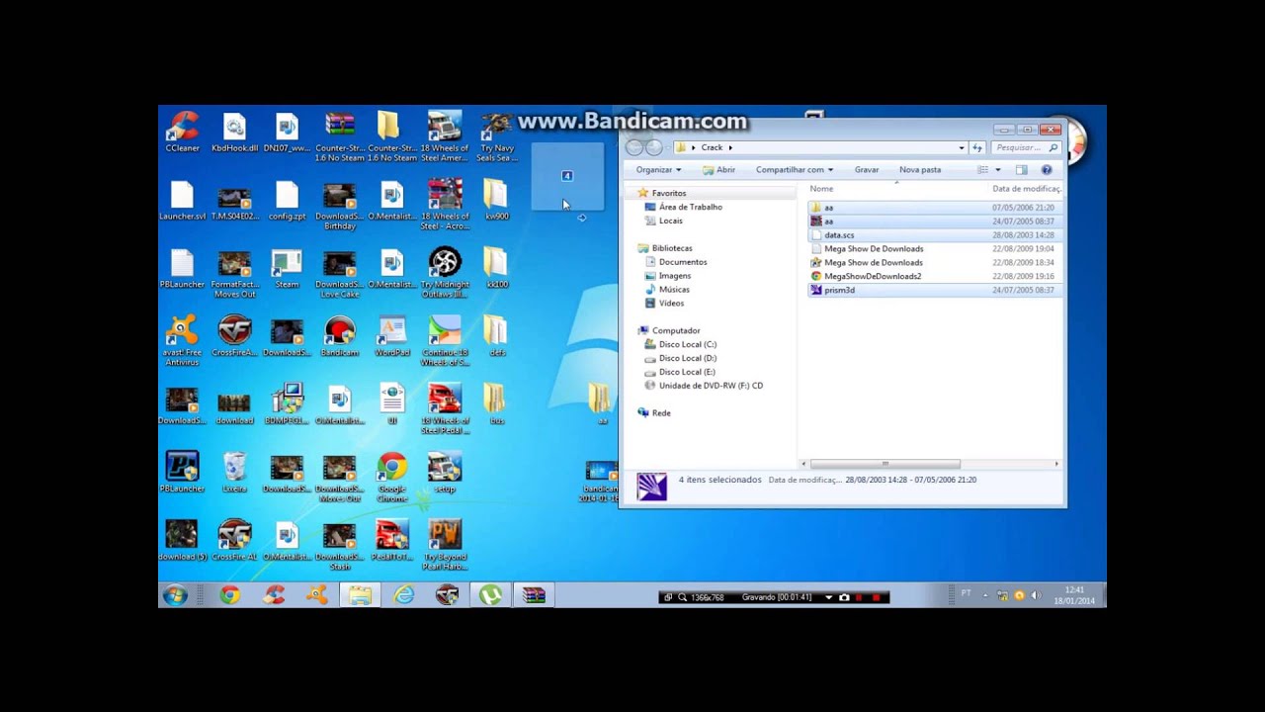
Task: Open the Compartilhar com dropdown
Action: [794, 170]
